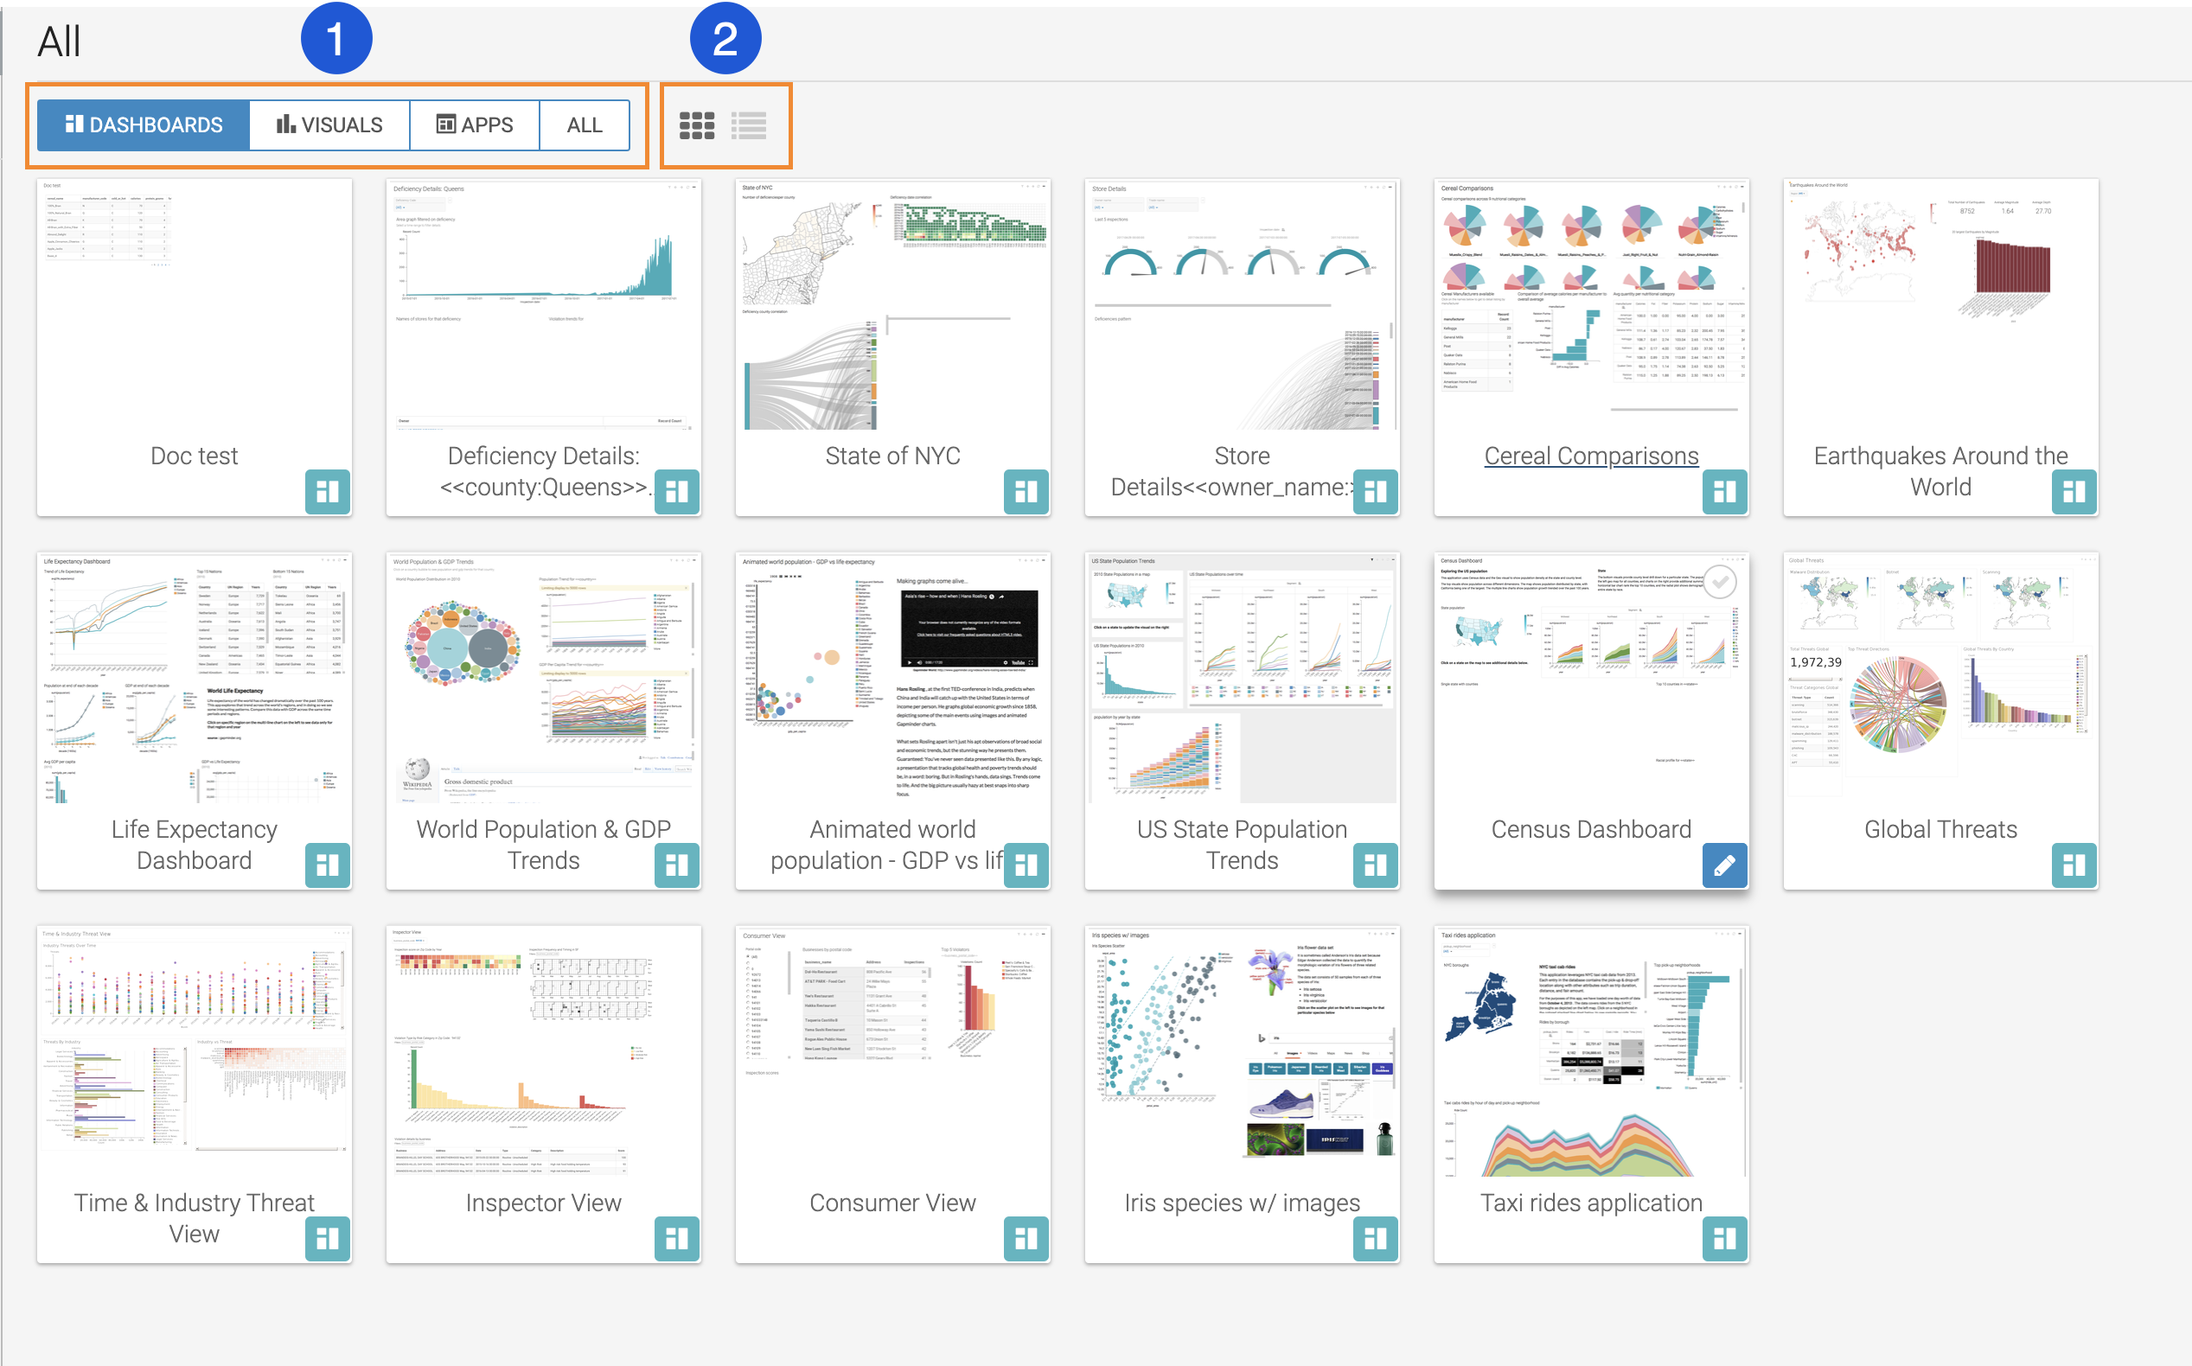The width and height of the screenshot is (2192, 1366).
Task: Click dashboard icon on State of NYC card
Action: coord(1026,491)
